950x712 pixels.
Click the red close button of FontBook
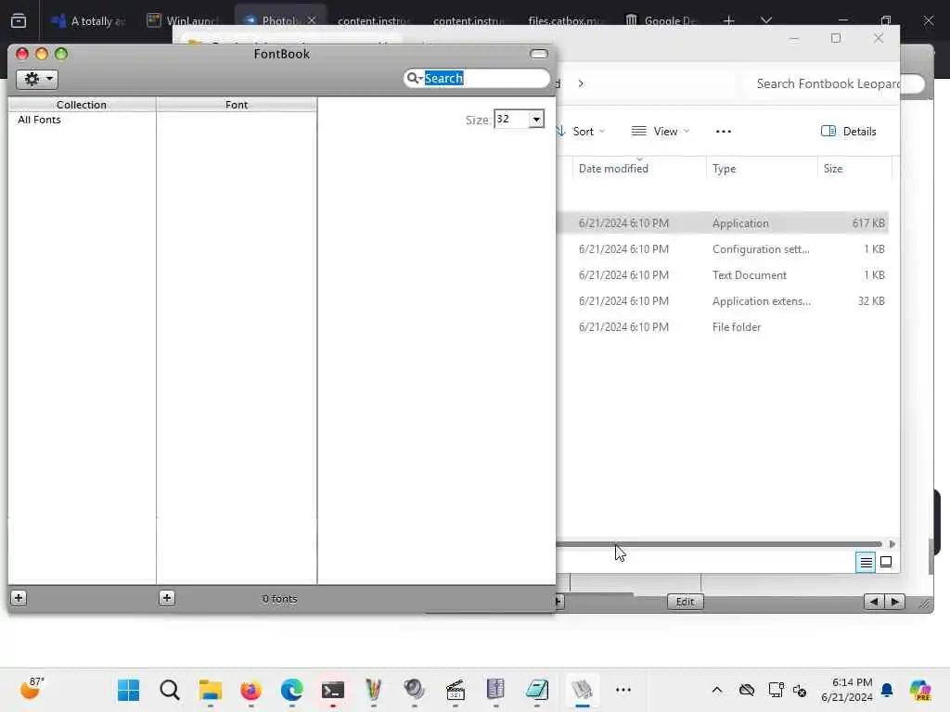tap(22, 54)
